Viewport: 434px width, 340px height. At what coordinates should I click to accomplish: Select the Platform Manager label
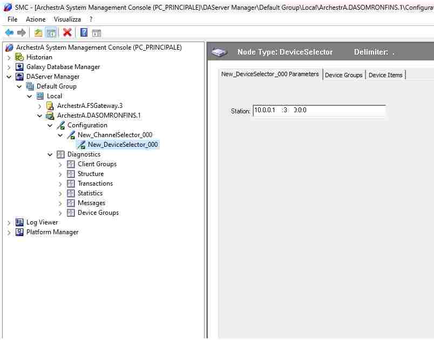[52, 232]
